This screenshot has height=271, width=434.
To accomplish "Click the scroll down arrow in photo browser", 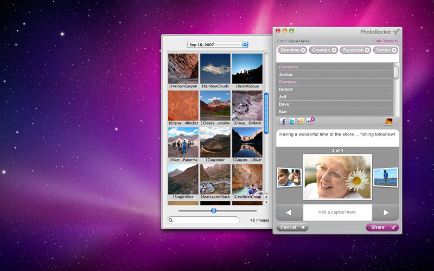I will [x=266, y=202].
